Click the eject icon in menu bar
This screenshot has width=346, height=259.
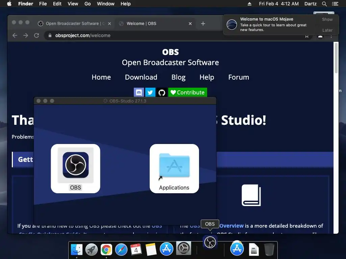coord(249,4)
